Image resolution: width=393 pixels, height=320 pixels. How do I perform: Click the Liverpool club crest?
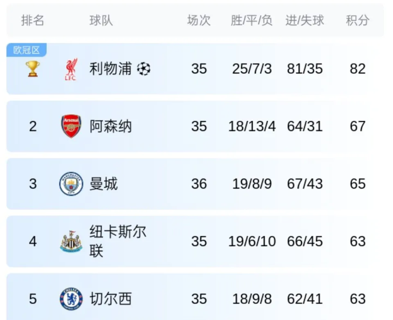(x=71, y=69)
